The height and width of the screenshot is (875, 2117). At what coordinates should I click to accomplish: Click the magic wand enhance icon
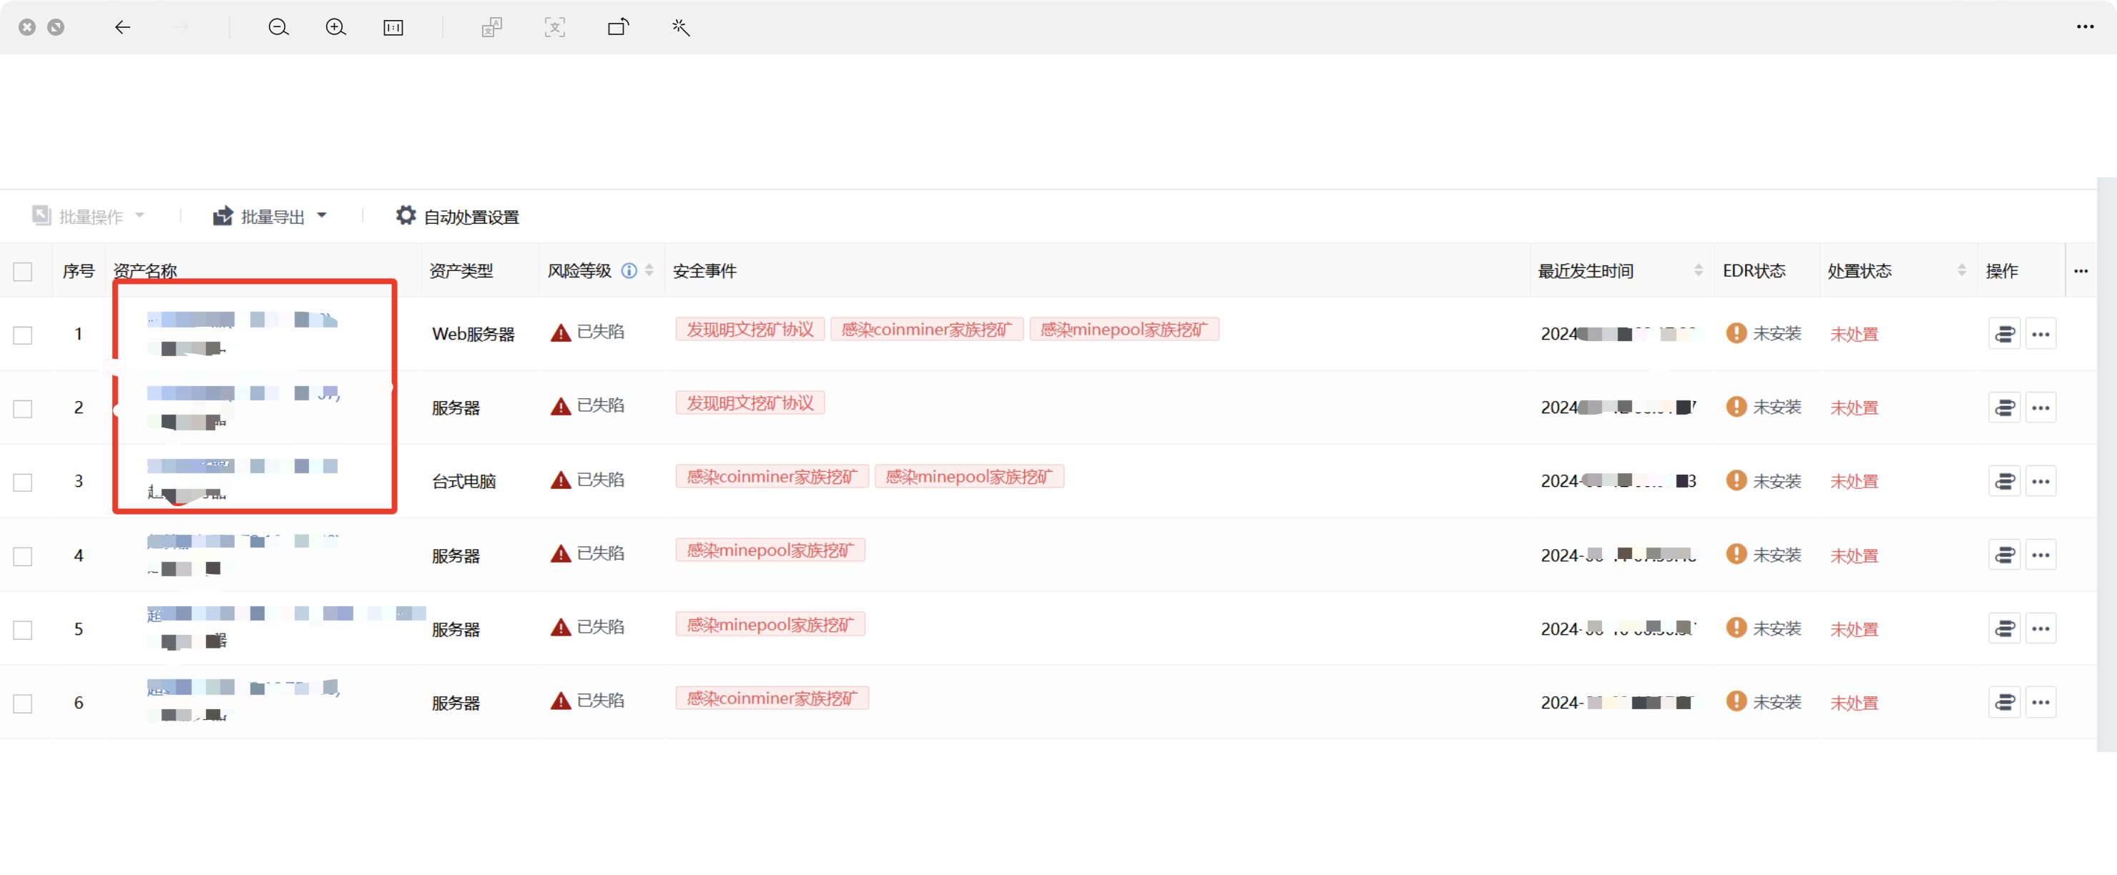[x=680, y=27]
